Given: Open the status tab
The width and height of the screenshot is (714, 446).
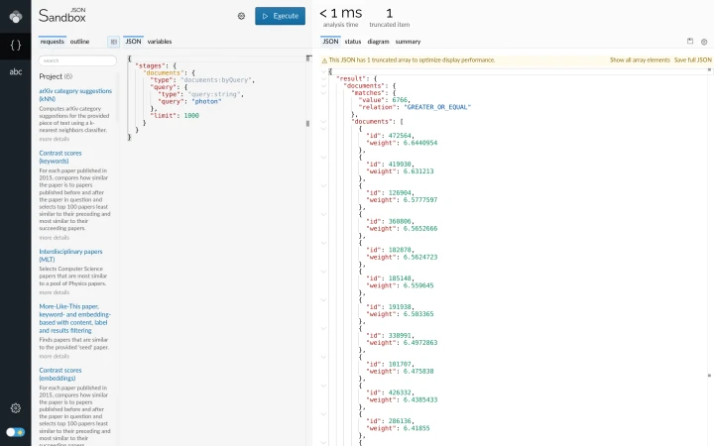Looking at the screenshot, I should 352,42.
